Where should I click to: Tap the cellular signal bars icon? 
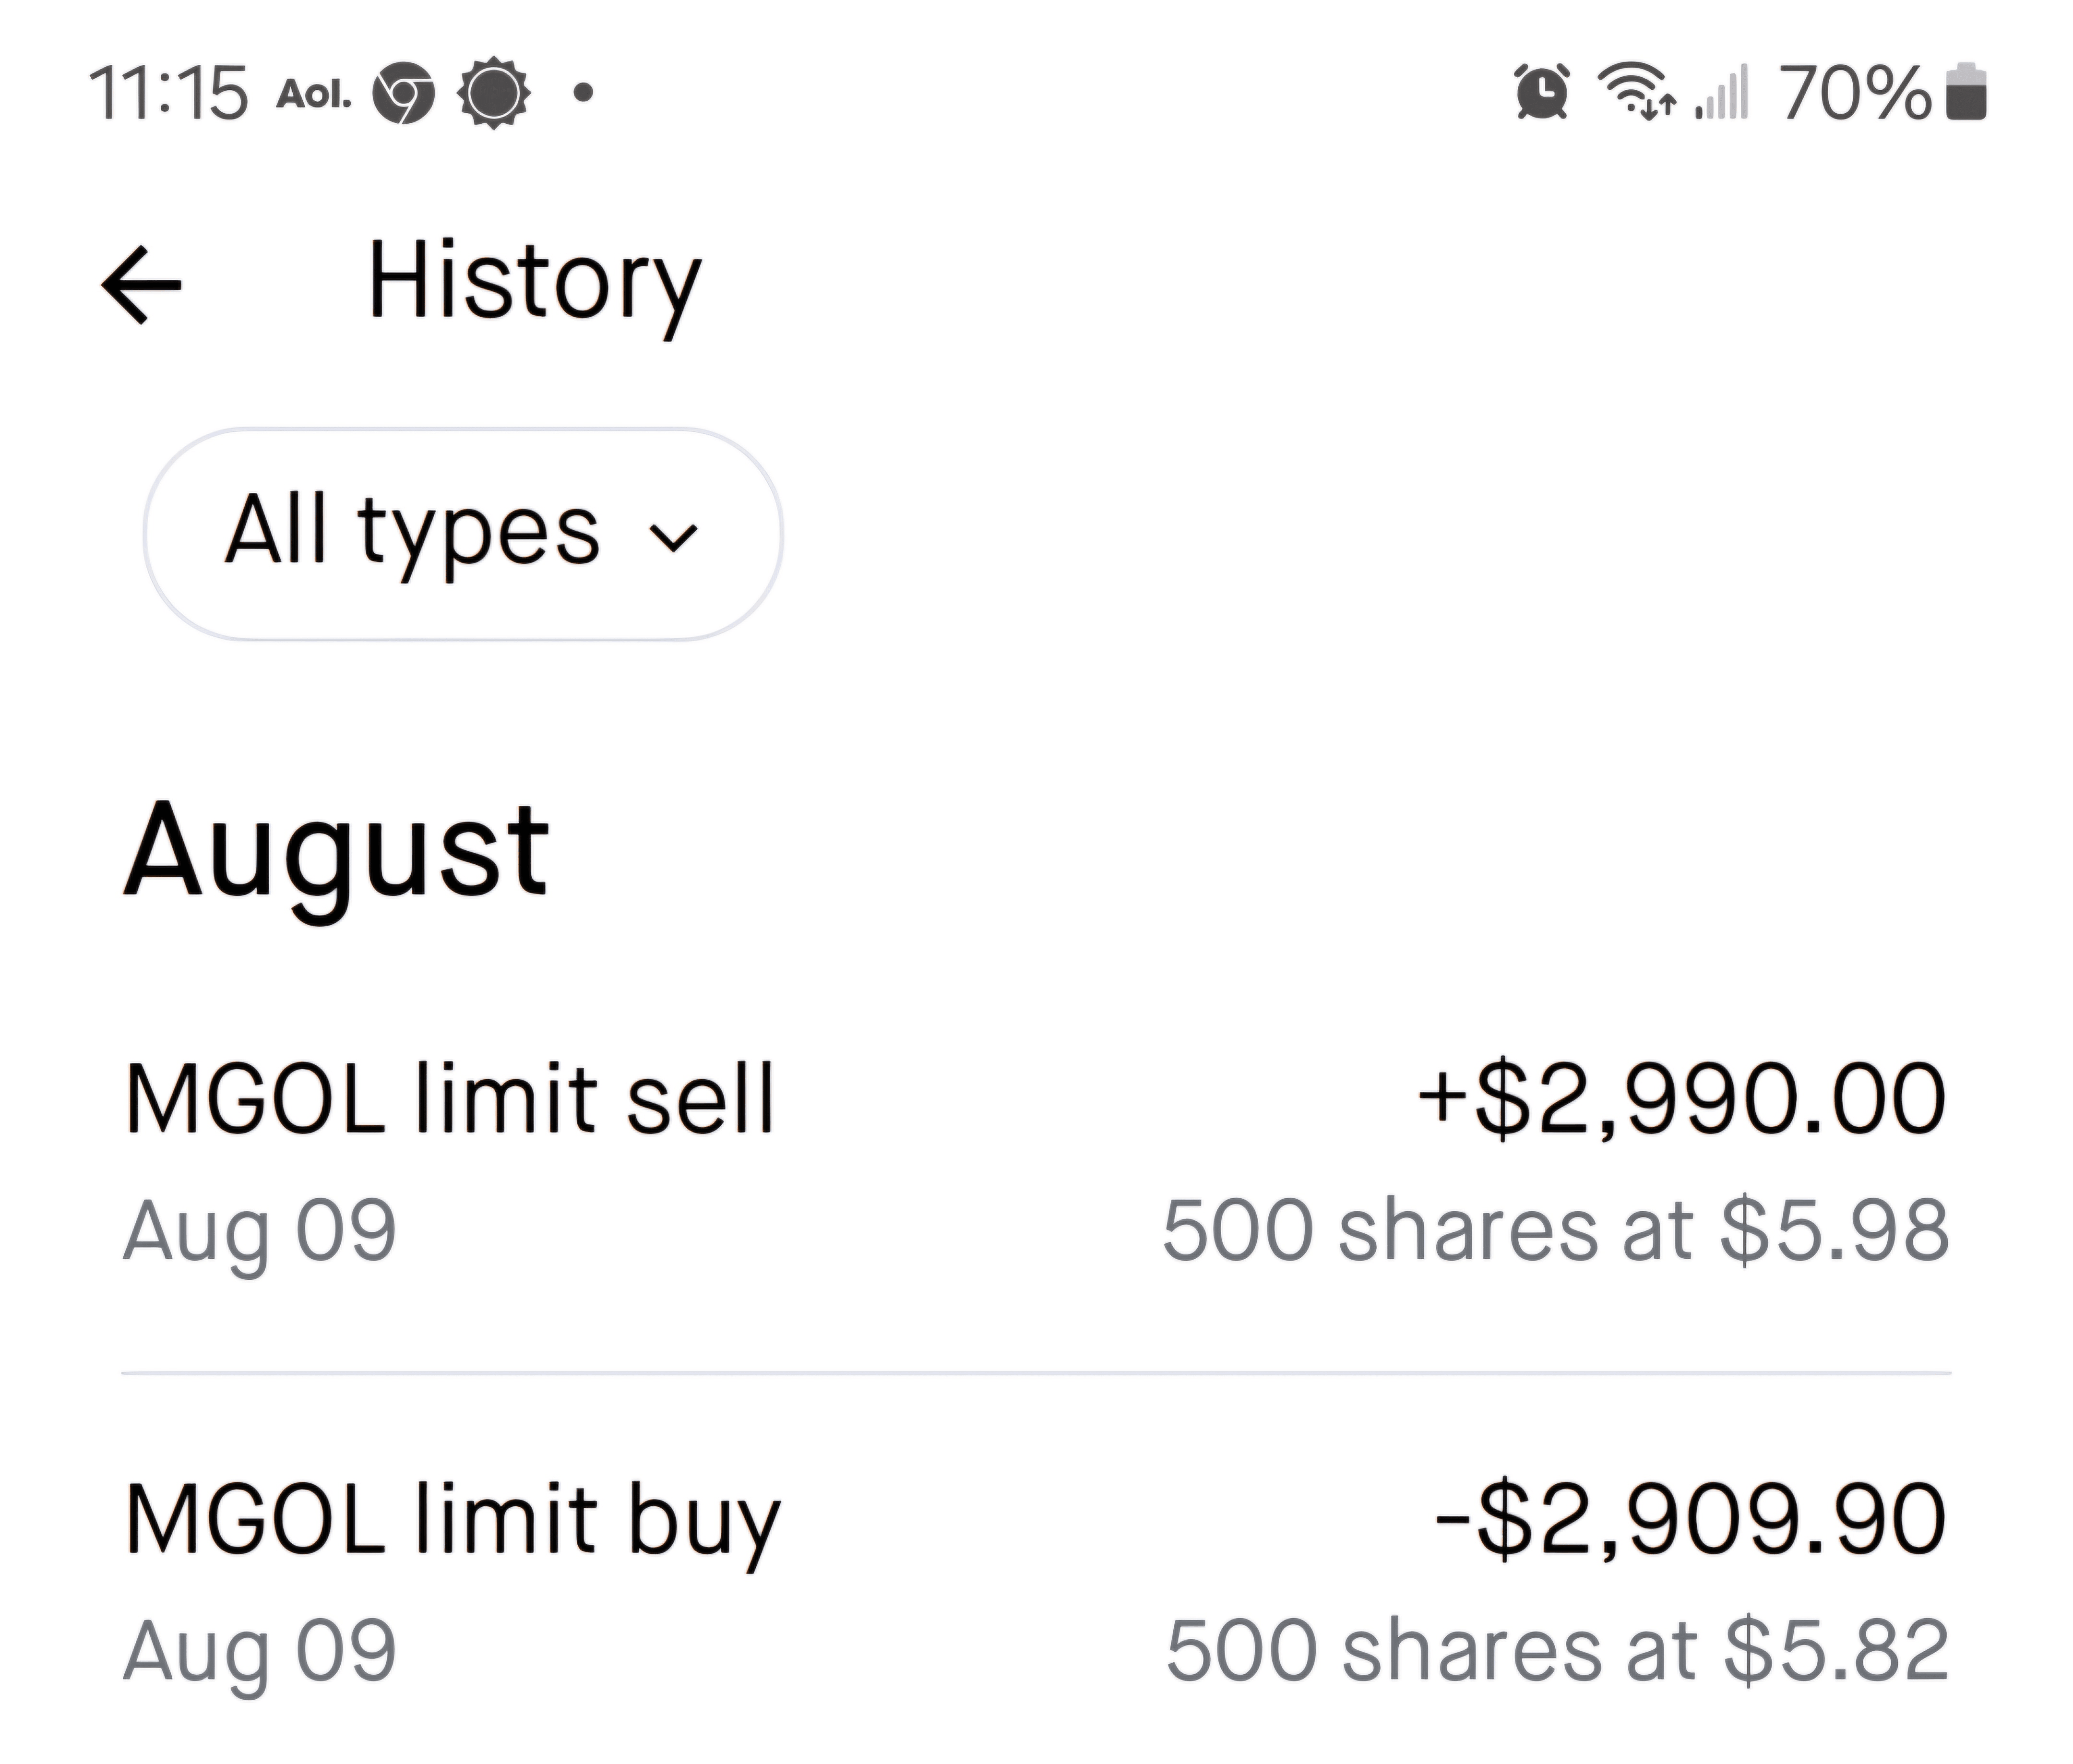coord(1723,93)
